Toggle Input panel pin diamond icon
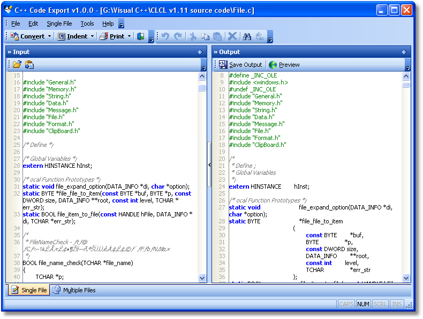423x319 pixels. click(x=200, y=52)
